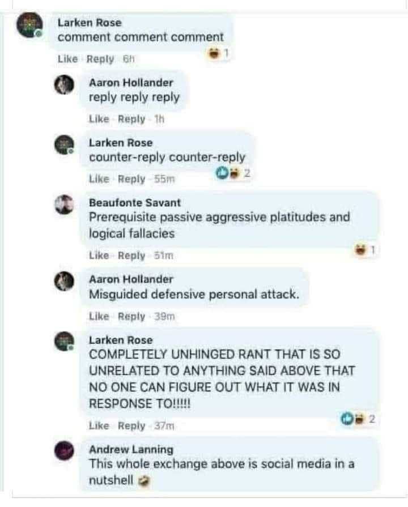408x507 pixels.
Task: Reply to 'comment comment comment' post
Action: (100, 59)
